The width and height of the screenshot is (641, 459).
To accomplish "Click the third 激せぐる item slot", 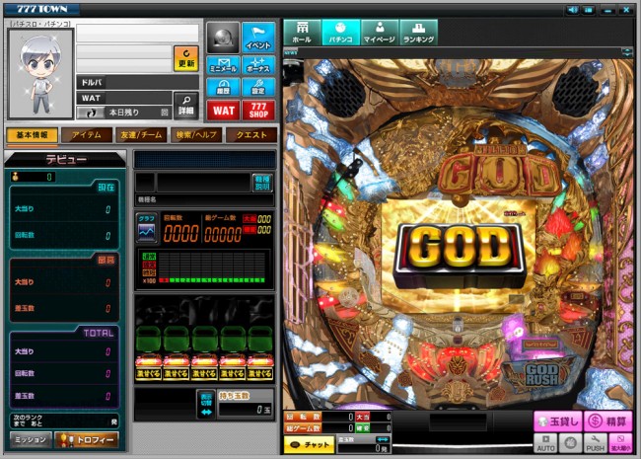I will coord(204,352).
